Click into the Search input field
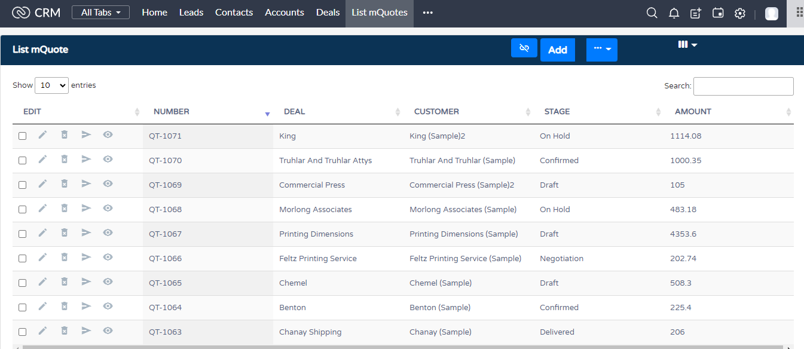The width and height of the screenshot is (804, 349). [x=743, y=86]
